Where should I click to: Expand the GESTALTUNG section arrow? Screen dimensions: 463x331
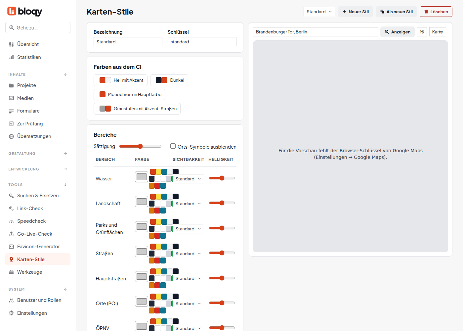click(65, 154)
